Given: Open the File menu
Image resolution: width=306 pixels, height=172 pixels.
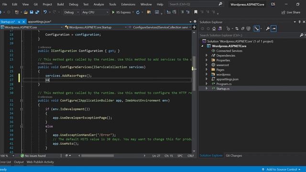Looking at the screenshot, I should tap(4, 4).
